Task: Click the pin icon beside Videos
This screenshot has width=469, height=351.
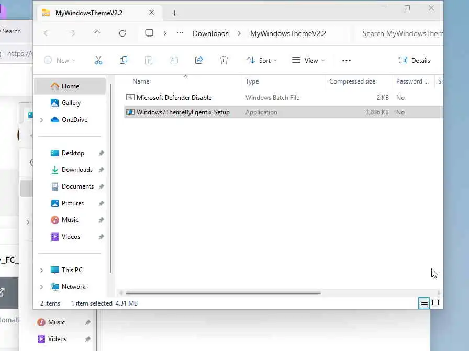Action: (x=101, y=237)
